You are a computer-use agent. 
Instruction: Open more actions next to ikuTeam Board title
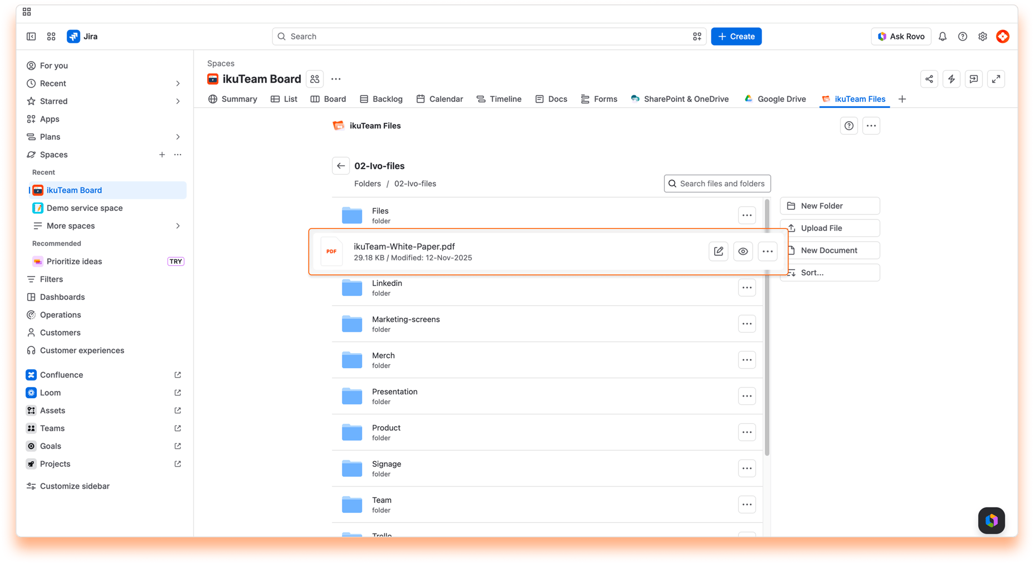point(336,79)
